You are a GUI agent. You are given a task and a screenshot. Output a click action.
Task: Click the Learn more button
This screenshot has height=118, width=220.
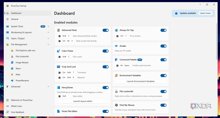pyautogui.click(x=205, y=13)
